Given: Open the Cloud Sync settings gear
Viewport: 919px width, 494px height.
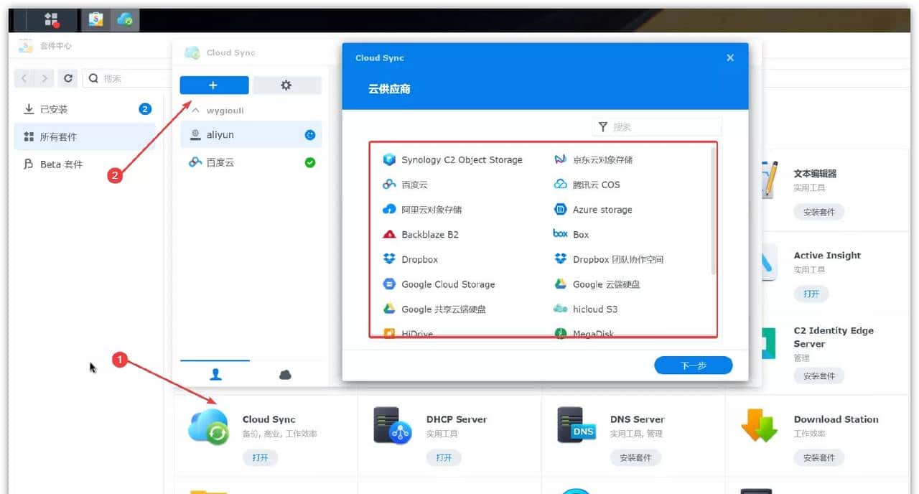Looking at the screenshot, I should (286, 85).
